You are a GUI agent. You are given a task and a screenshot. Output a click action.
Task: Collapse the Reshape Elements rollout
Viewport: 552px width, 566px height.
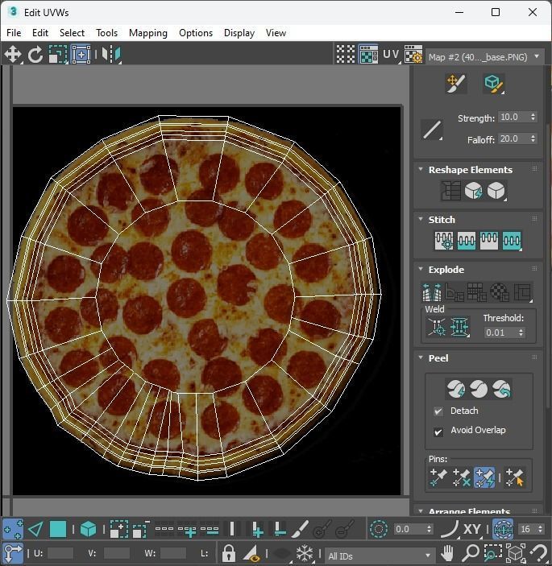421,169
